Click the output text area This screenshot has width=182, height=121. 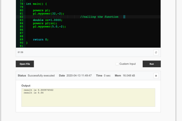88,97
